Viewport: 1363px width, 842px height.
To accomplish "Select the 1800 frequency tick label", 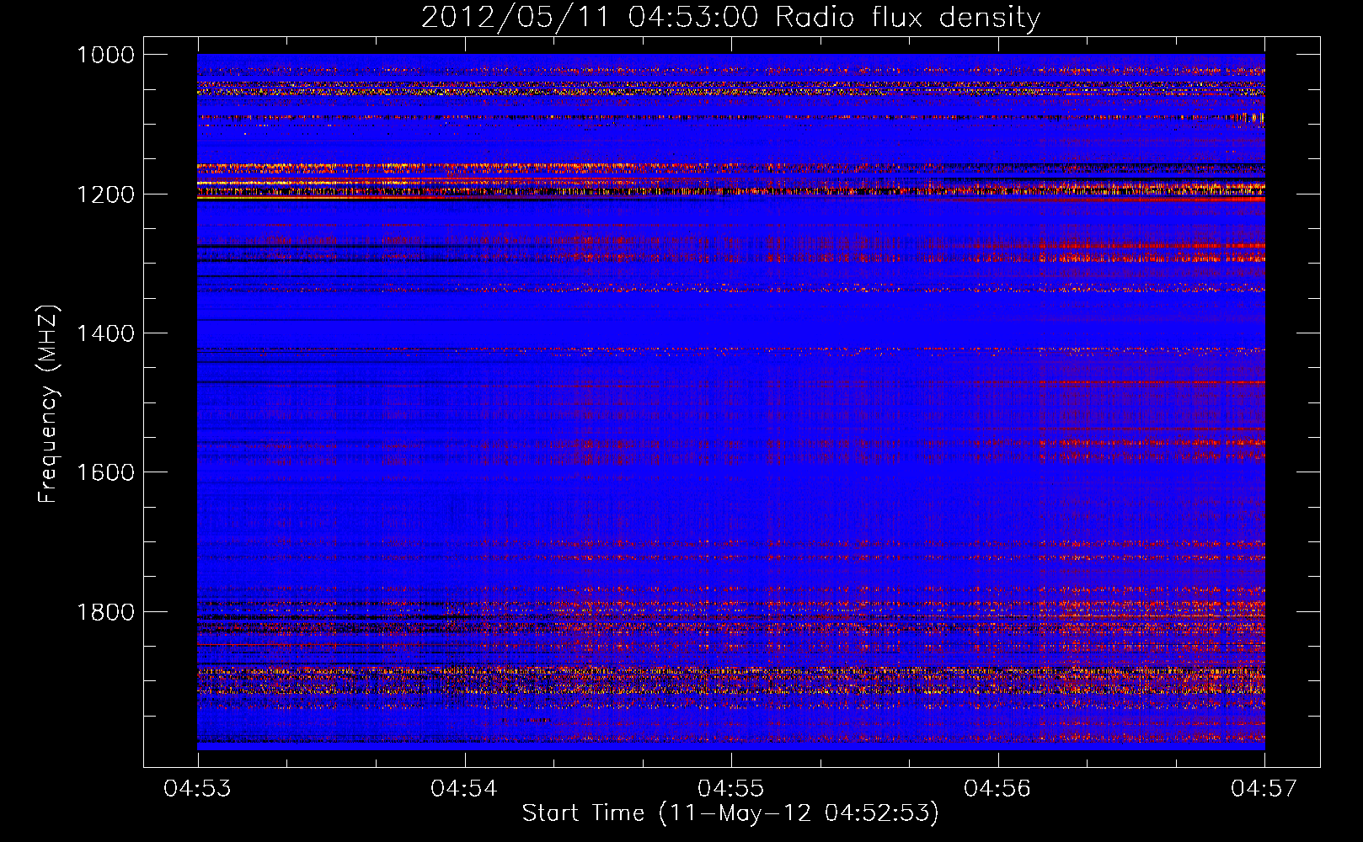I will (105, 611).
